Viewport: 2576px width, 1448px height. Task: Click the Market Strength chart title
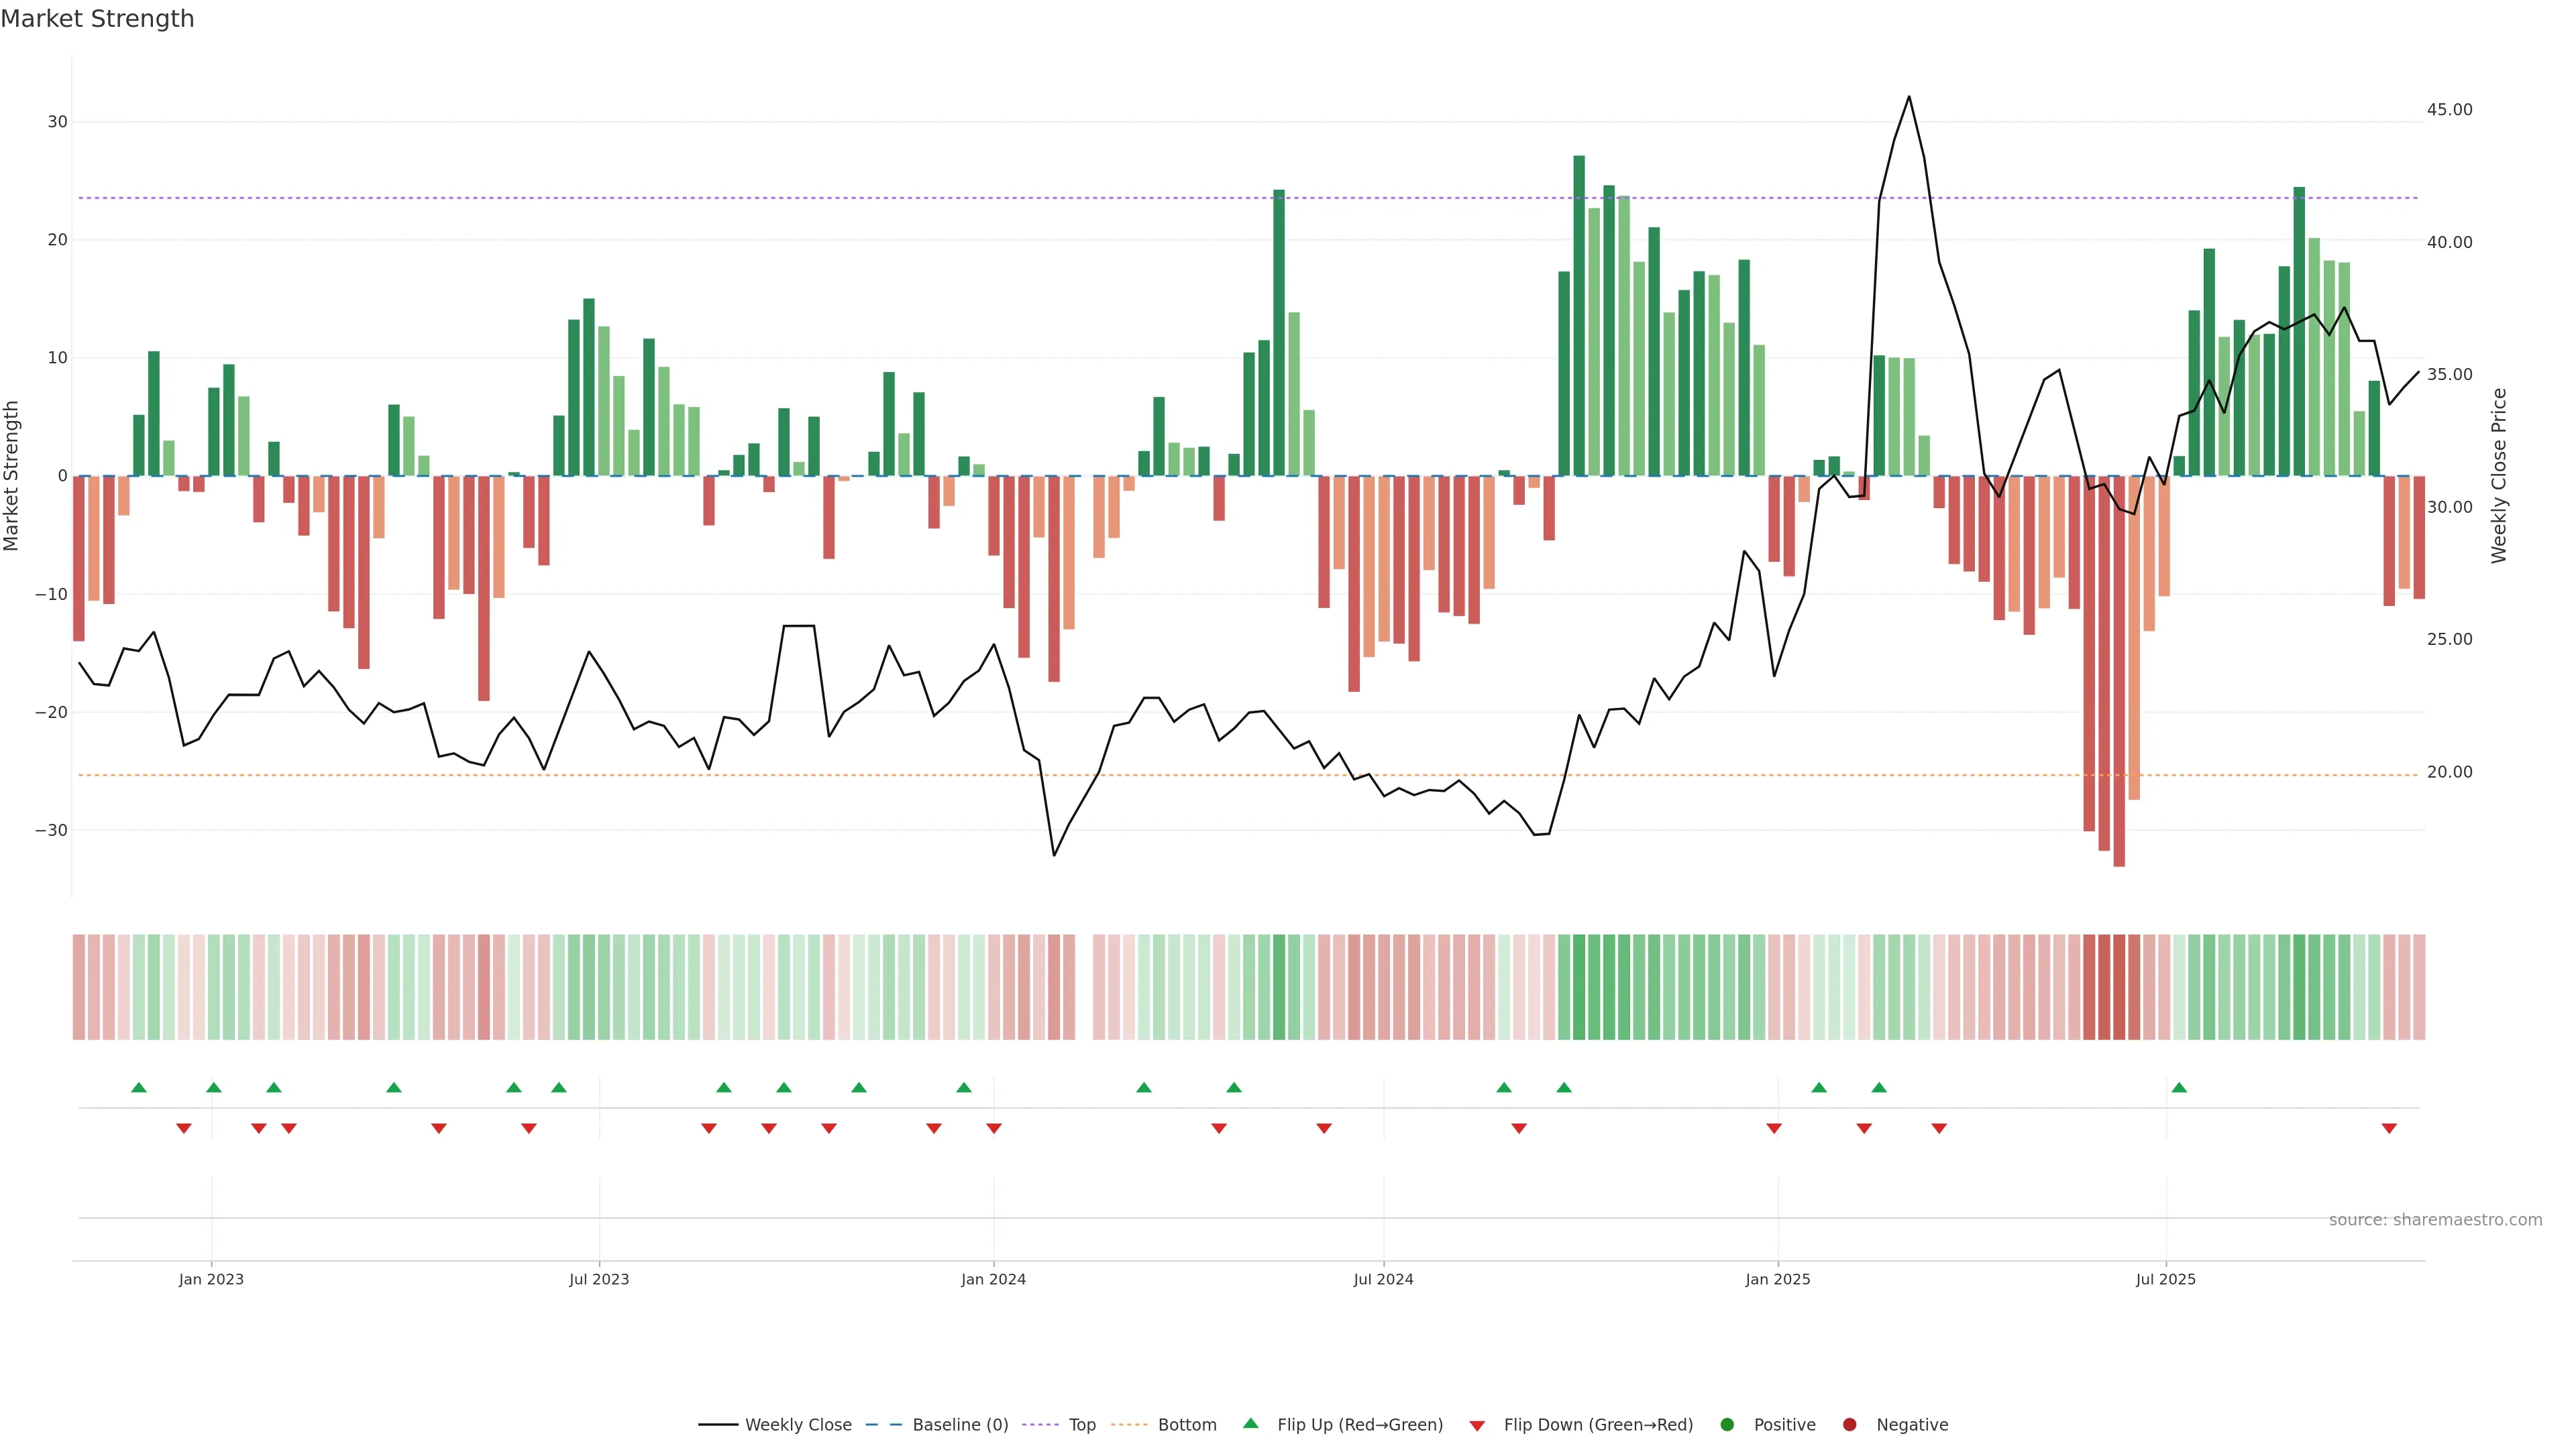pyautogui.click(x=97, y=19)
